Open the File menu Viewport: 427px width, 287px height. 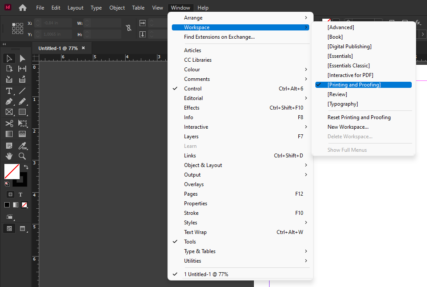pyautogui.click(x=40, y=8)
